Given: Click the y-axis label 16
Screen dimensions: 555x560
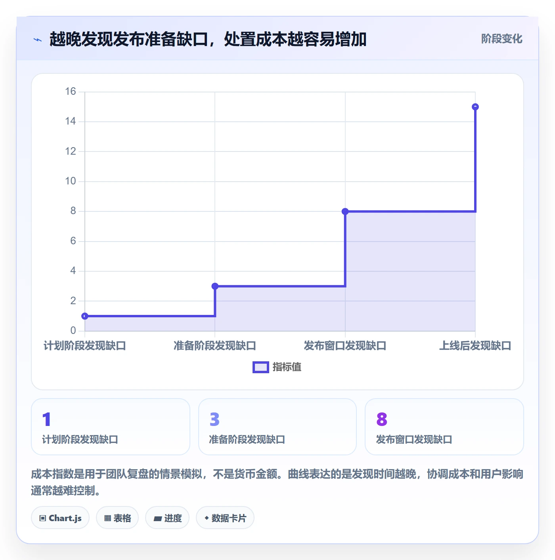Looking at the screenshot, I should pyautogui.click(x=71, y=92).
